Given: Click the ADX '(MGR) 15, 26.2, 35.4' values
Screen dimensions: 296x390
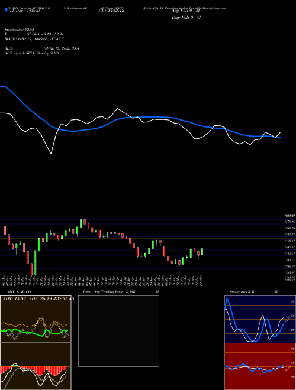Looking at the screenshot, I should (62, 48).
